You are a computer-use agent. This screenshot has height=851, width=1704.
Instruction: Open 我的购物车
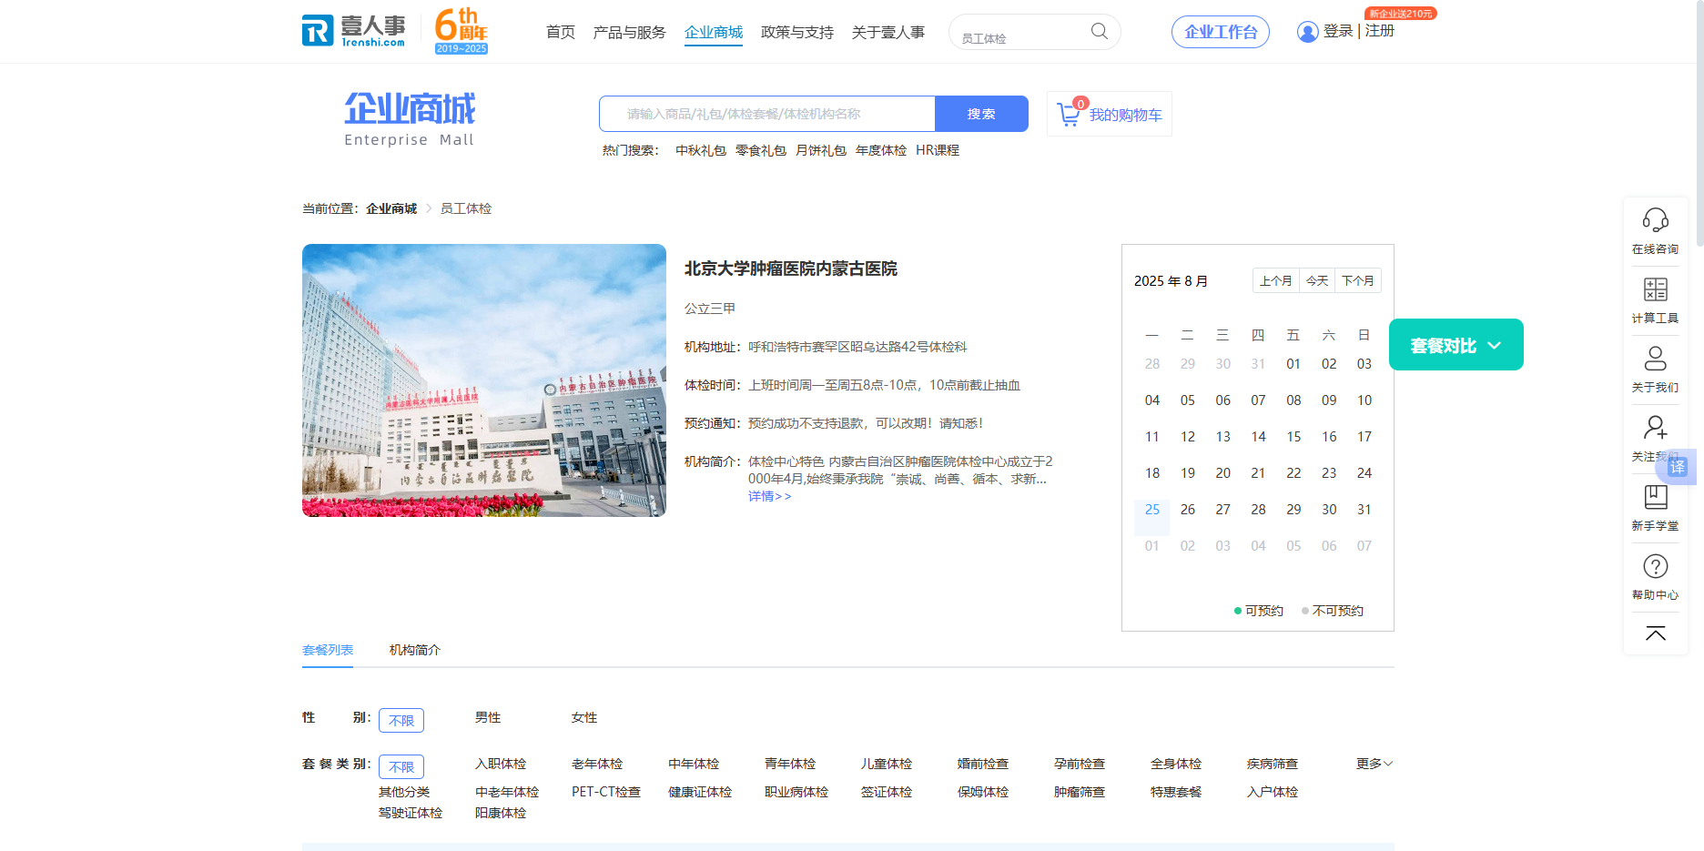click(x=1110, y=115)
